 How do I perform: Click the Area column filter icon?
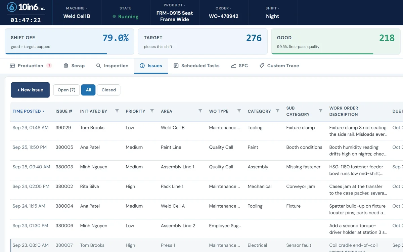[200, 111]
